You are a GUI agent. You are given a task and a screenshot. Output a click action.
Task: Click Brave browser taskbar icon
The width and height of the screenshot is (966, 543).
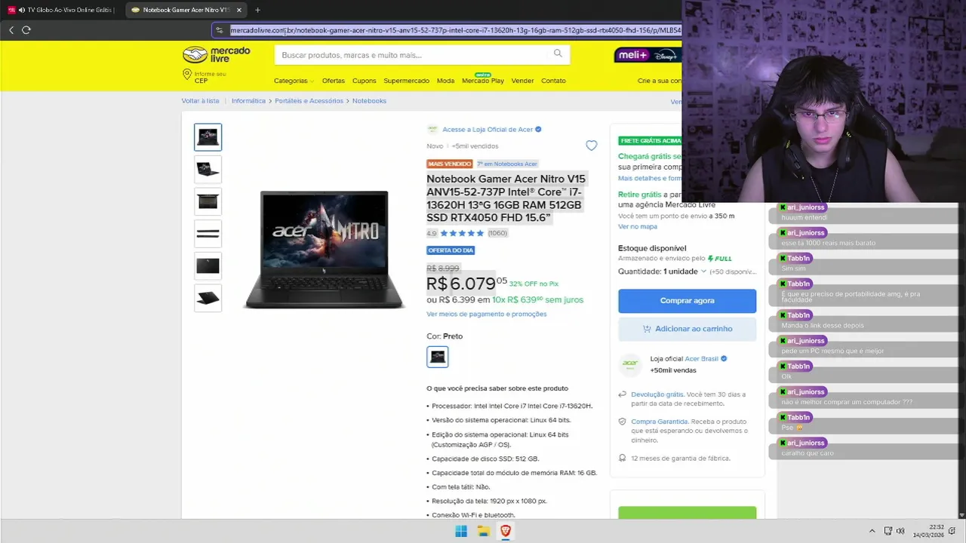click(x=506, y=531)
